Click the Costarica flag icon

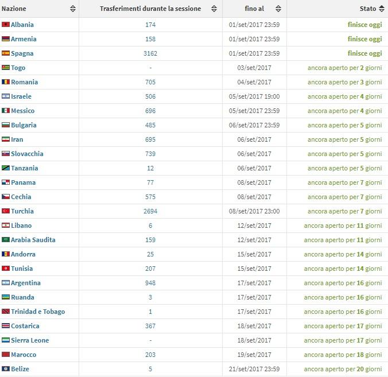pos(6,326)
